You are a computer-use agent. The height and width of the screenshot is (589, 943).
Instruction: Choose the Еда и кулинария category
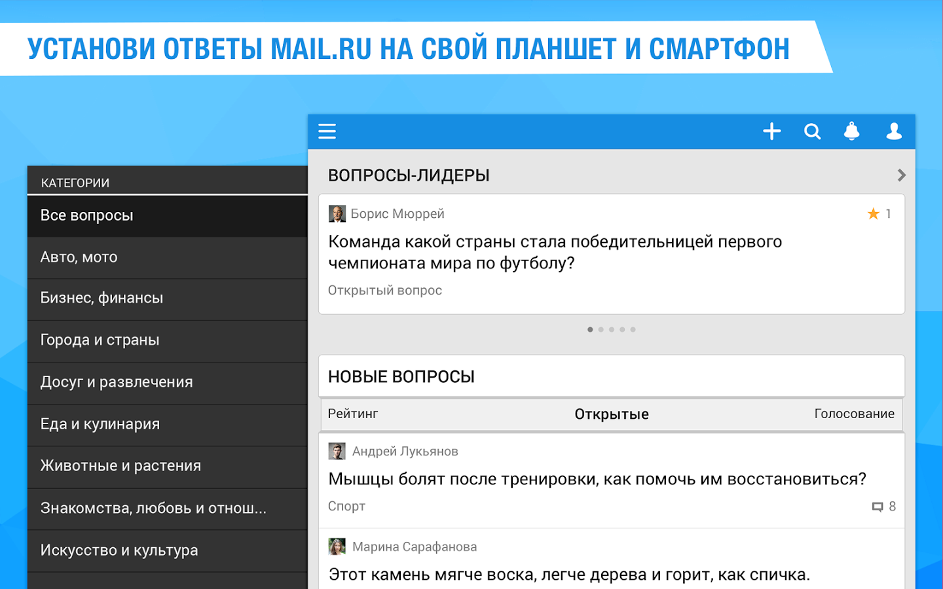(x=168, y=425)
